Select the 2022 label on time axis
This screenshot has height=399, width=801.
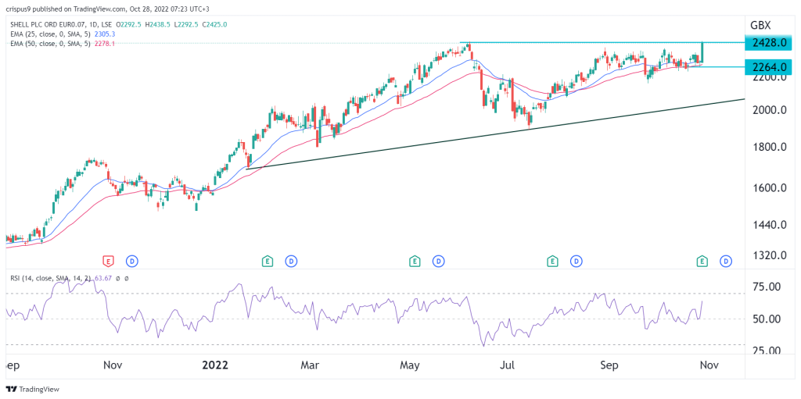point(217,365)
